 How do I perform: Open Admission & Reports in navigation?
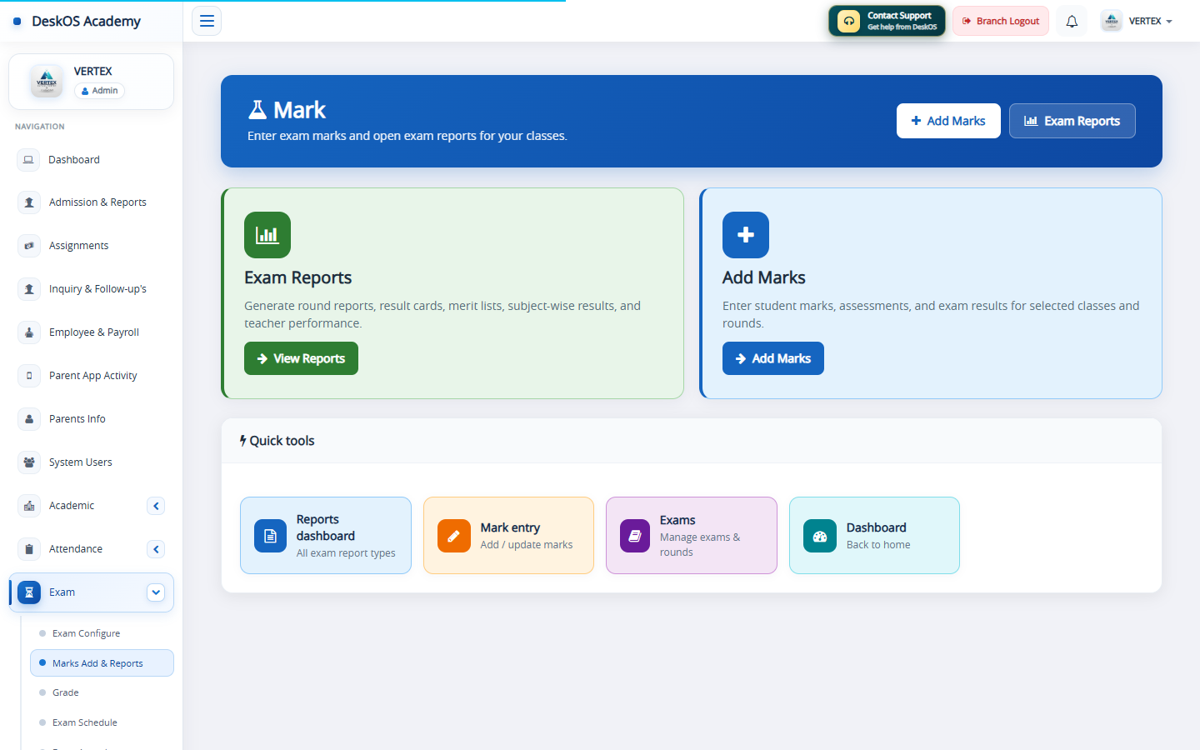[x=92, y=202]
